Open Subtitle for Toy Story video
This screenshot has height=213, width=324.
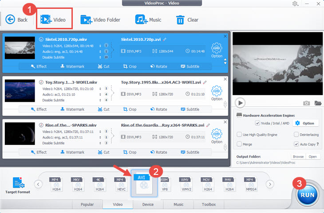pyautogui.click(x=190, y=109)
